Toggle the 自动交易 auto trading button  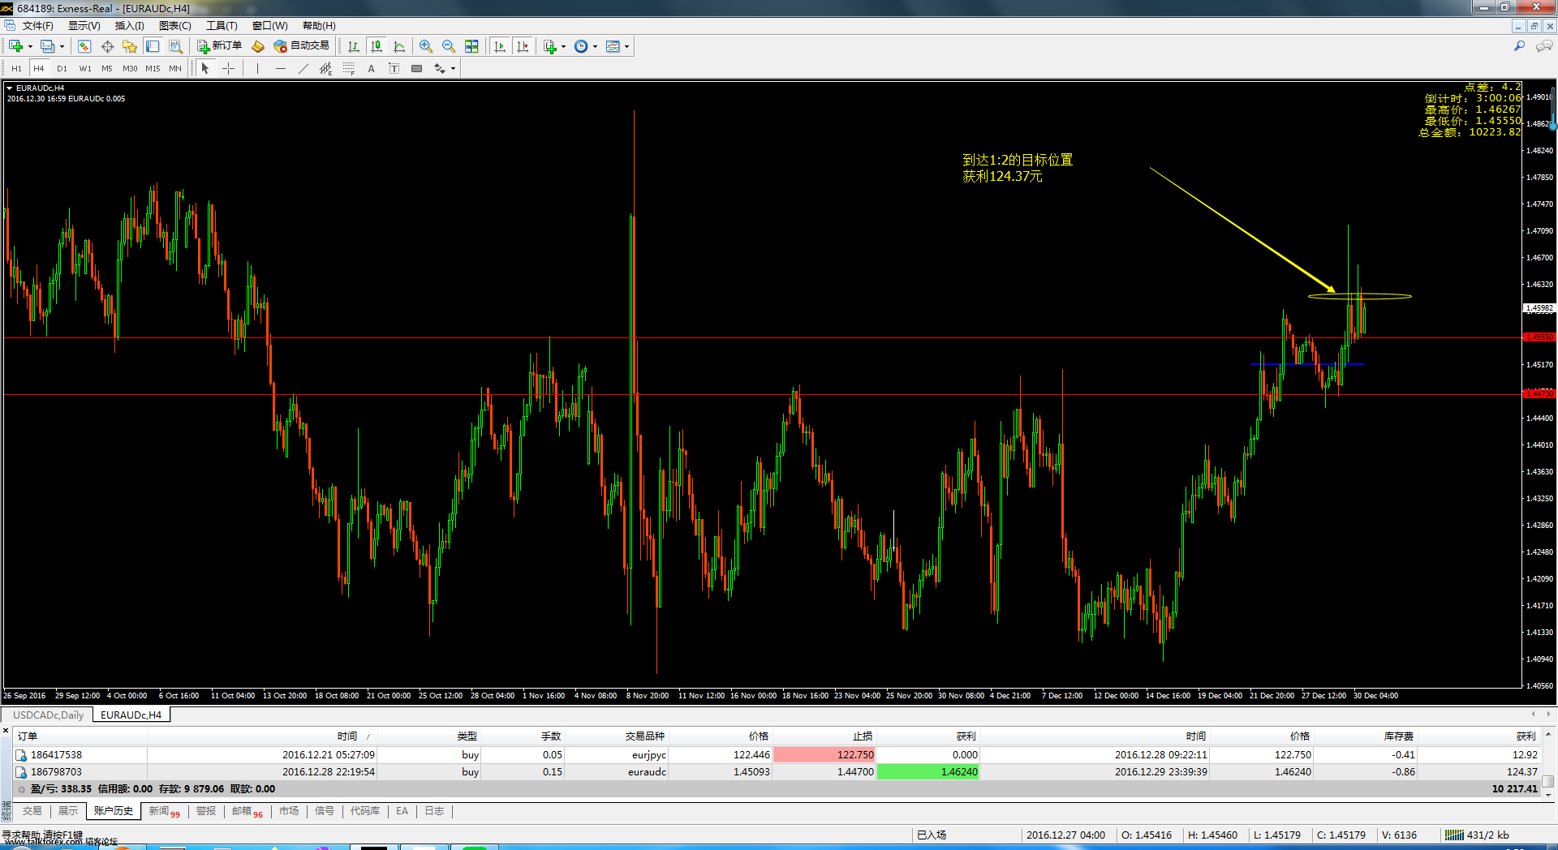(x=301, y=46)
